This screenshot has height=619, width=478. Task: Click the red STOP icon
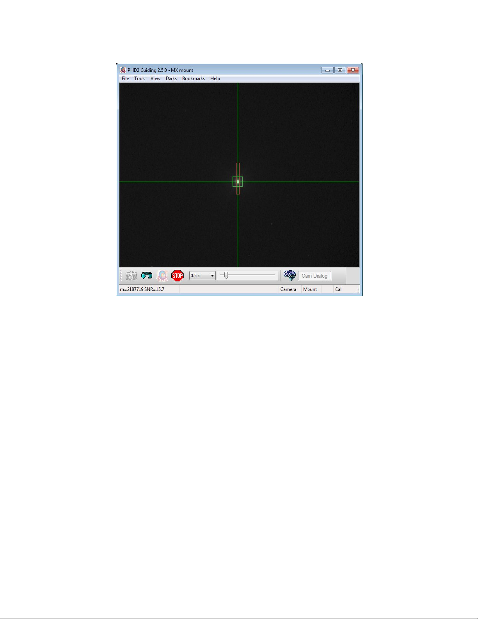tap(178, 276)
